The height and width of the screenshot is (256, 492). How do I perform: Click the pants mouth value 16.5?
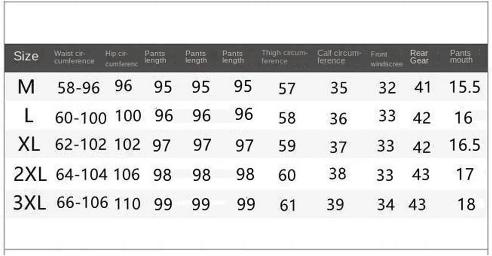464,145
